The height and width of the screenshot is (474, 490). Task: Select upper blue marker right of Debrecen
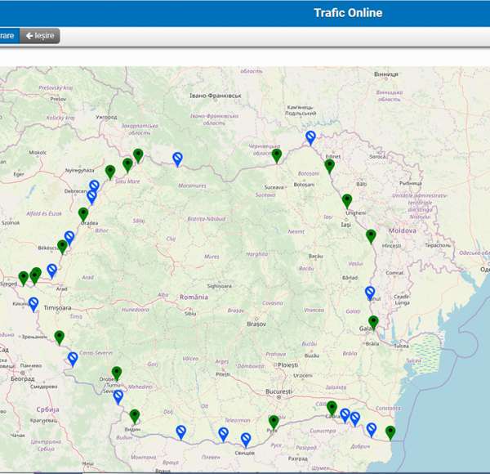[x=94, y=187]
